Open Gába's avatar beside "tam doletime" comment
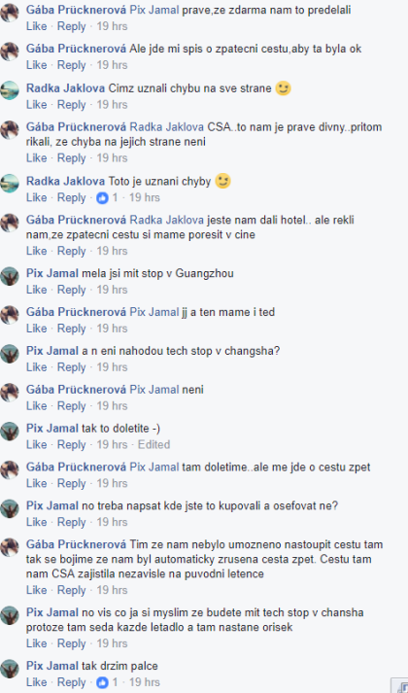Image resolution: width=408 pixels, height=693 pixels. click(10, 469)
